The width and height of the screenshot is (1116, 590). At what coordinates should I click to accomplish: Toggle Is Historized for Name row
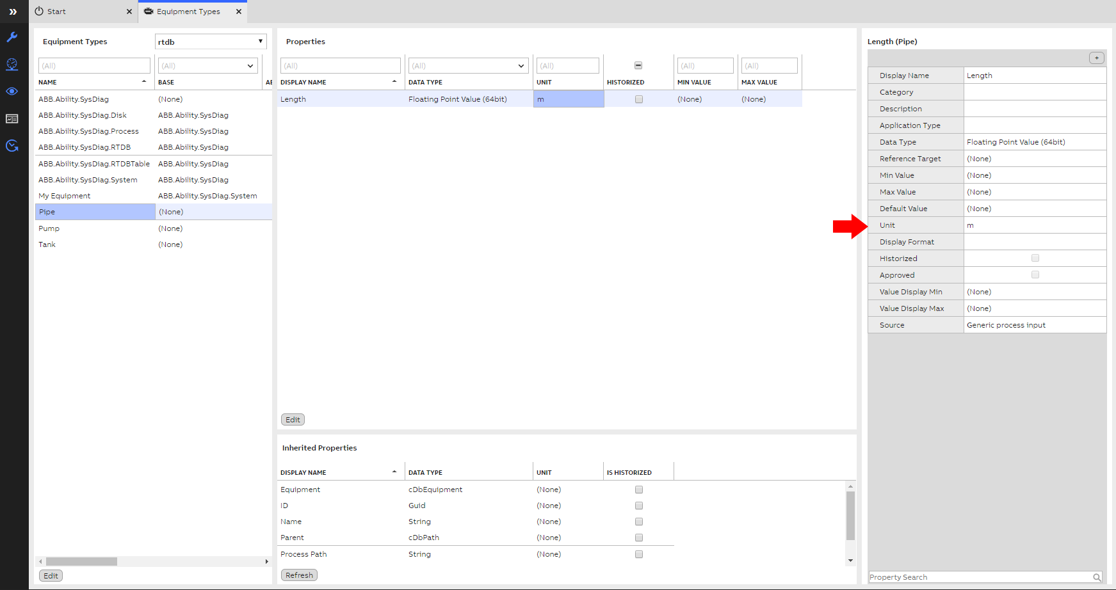[x=639, y=522]
